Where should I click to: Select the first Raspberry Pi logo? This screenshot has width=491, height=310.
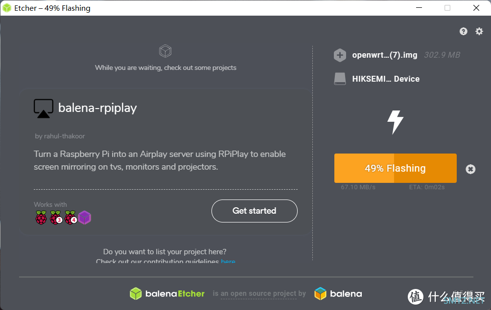click(41, 218)
